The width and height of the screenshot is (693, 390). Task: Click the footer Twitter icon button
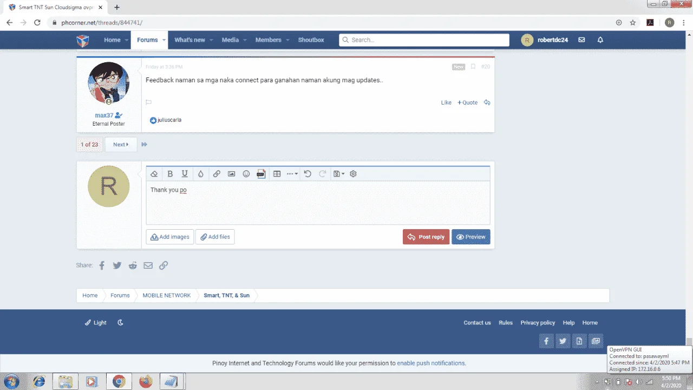[563, 341]
